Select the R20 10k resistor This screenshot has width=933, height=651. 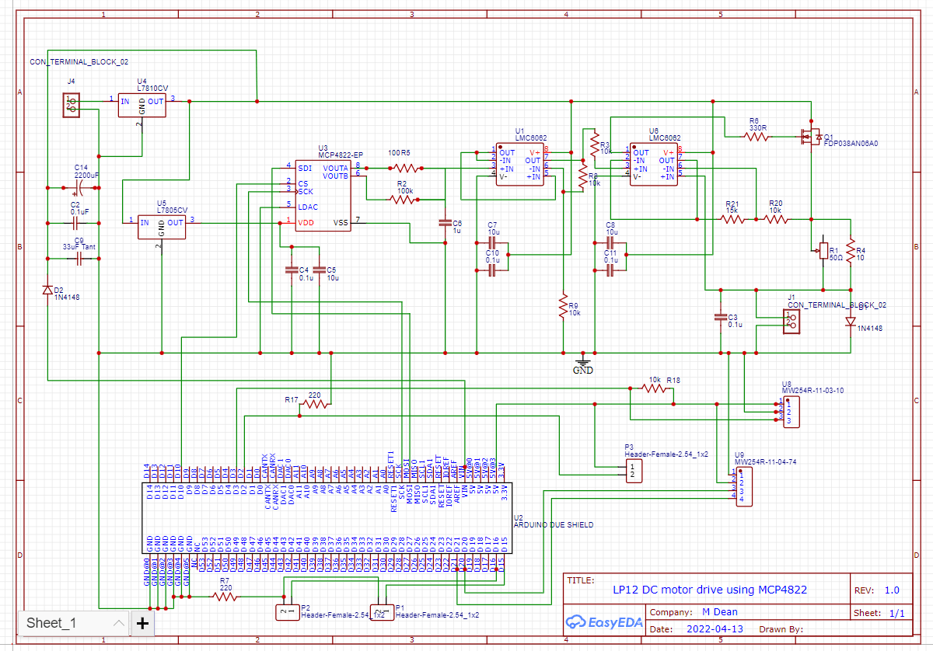[775, 220]
